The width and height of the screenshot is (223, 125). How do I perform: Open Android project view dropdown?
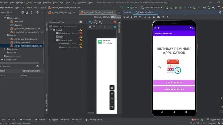coord(6,12)
